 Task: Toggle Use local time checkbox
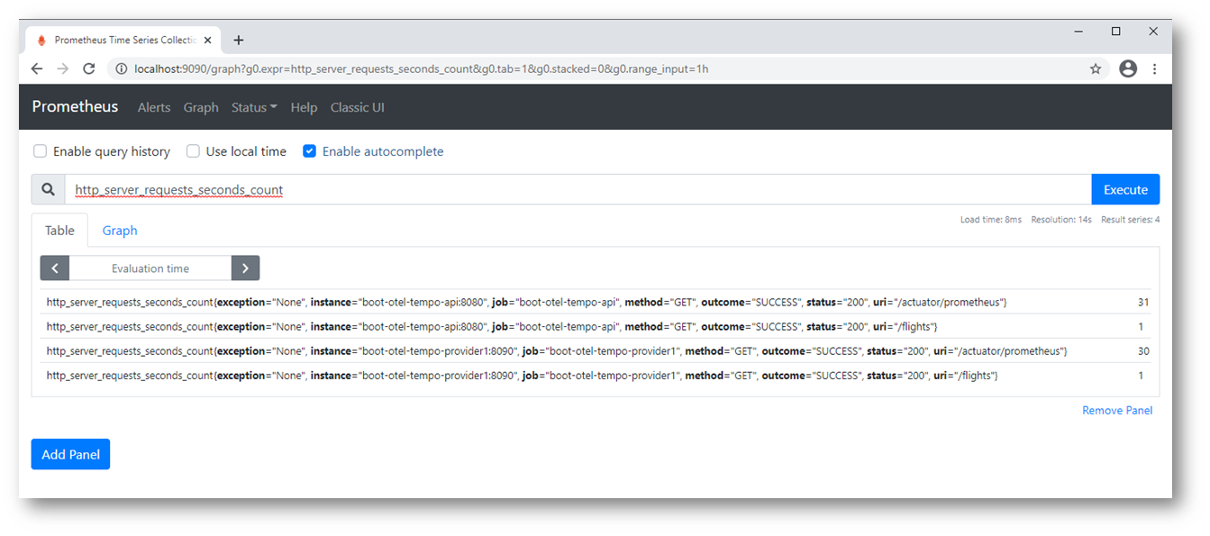pos(193,151)
